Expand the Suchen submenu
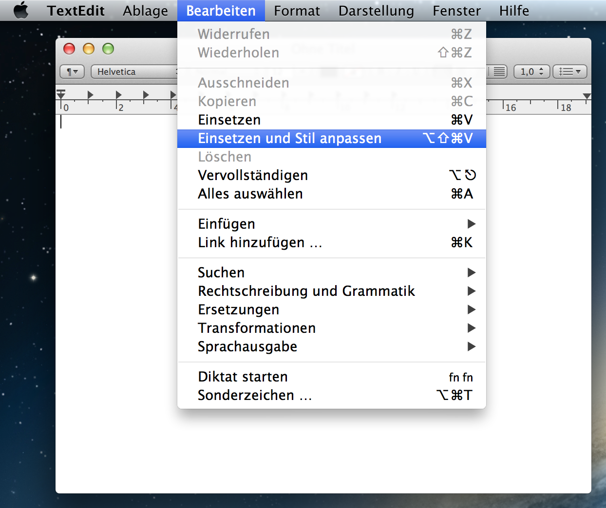Image resolution: width=606 pixels, height=508 pixels. point(332,272)
